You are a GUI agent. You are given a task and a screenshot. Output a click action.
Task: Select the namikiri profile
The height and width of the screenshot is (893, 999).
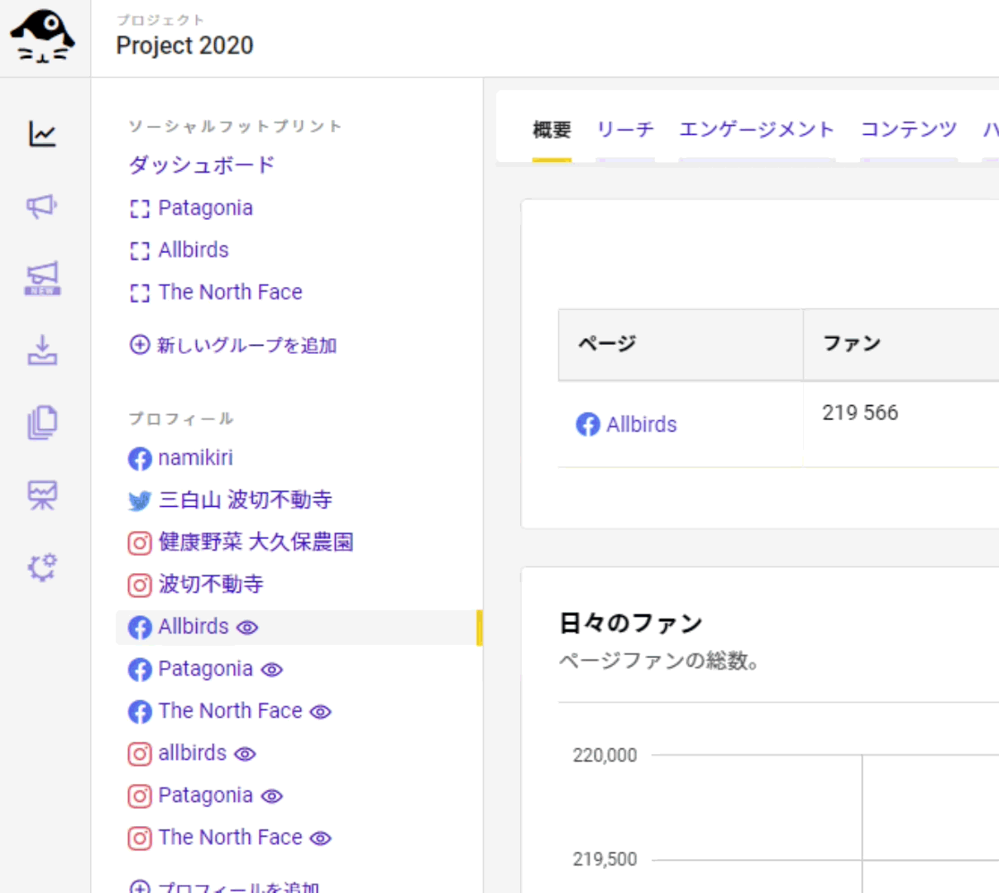[x=196, y=458]
